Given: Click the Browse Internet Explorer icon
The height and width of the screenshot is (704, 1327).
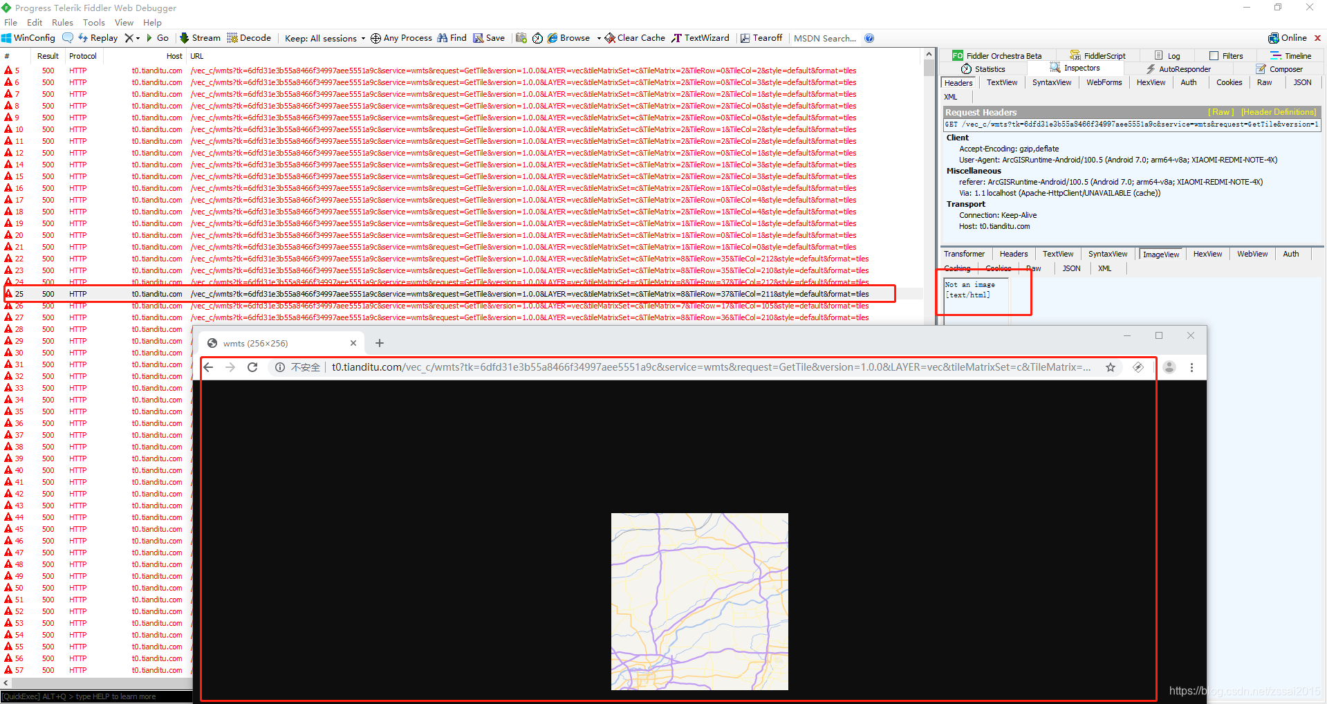Looking at the screenshot, I should point(553,38).
